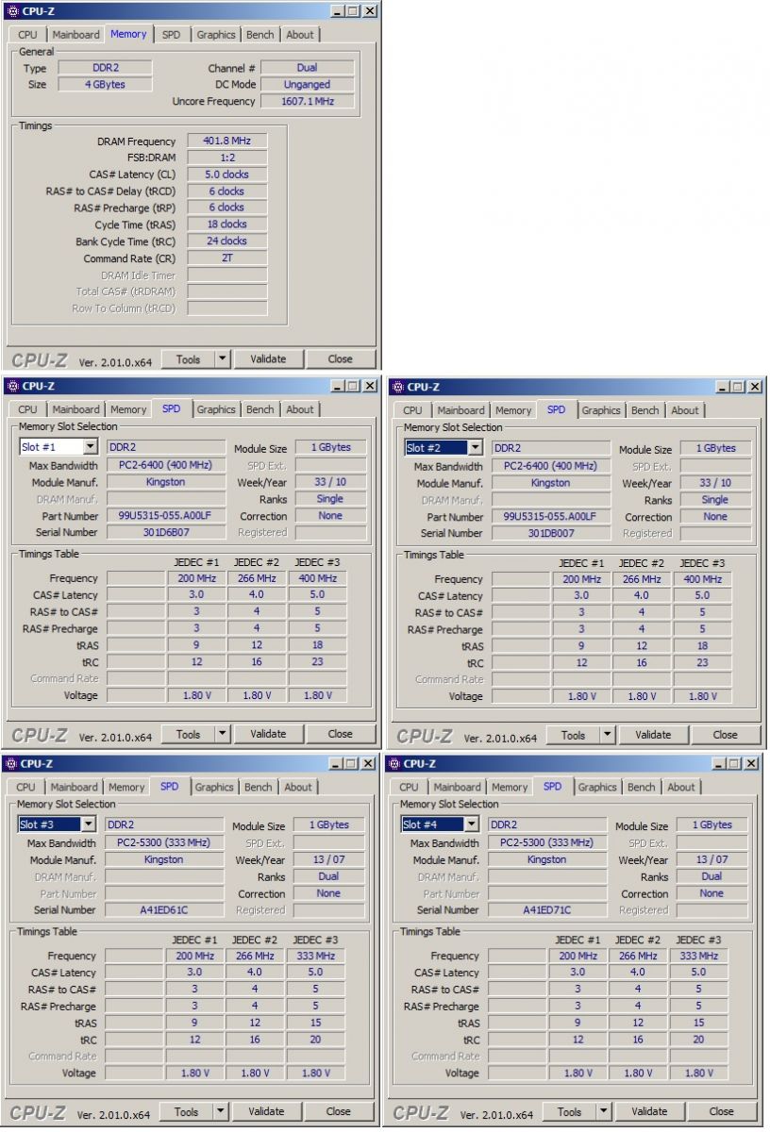Click the CPU-Z title icon in Slot #4 window

(x=393, y=763)
